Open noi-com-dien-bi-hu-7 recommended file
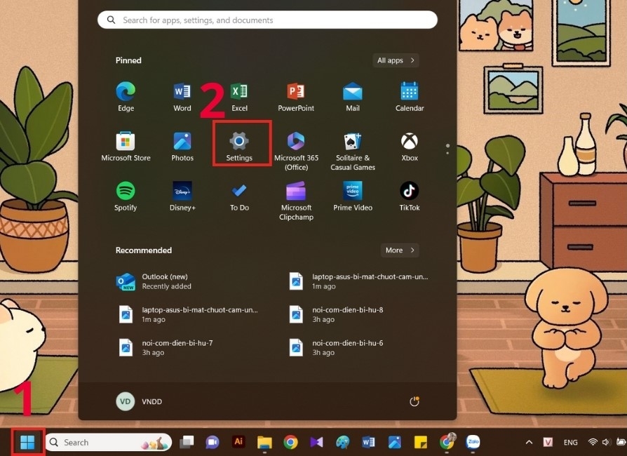627x456 pixels. point(165,347)
